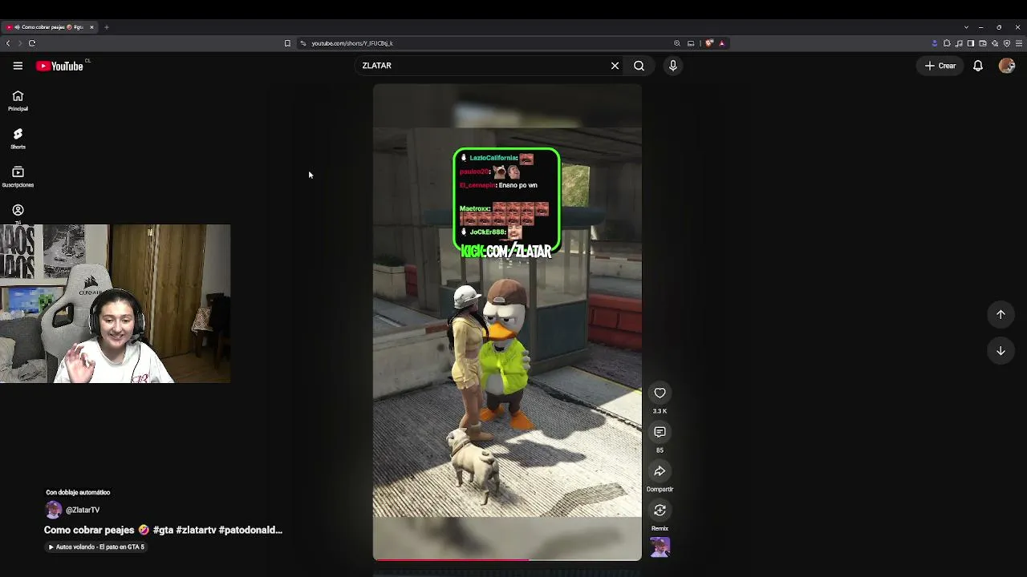Share the short via Compartir
Image resolution: width=1027 pixels, height=577 pixels.
click(660, 471)
